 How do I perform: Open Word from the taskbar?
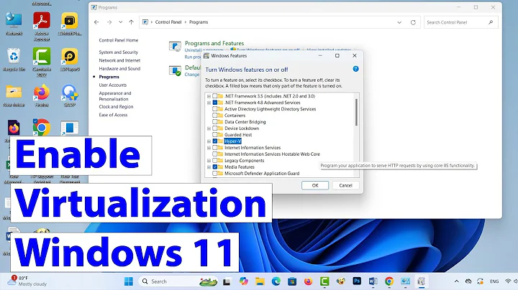[373, 281]
